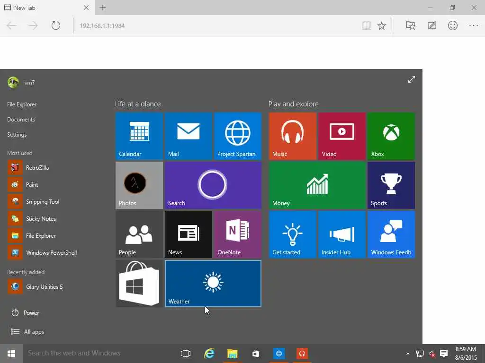Open Sticky Notes from Most used
This screenshot has height=363, width=485.
(x=32, y=218)
